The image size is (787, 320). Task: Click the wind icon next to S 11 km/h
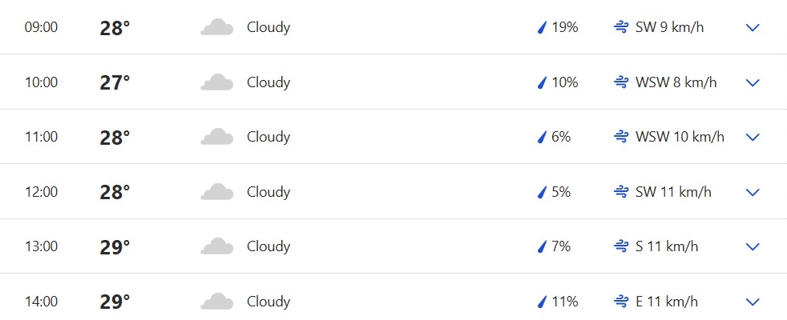[x=620, y=246]
